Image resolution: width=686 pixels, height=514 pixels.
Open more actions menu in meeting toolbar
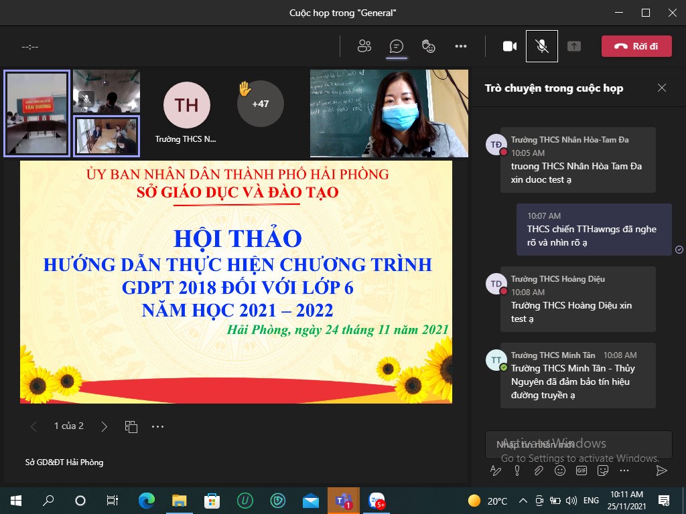[x=461, y=46]
